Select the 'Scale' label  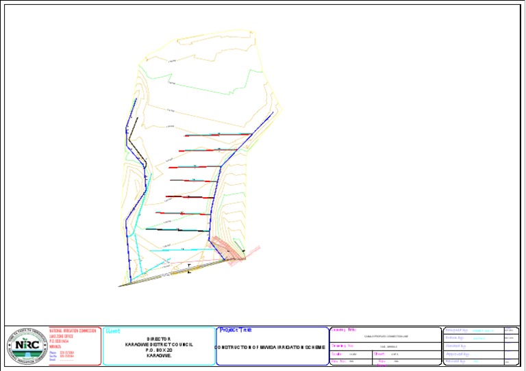(x=337, y=354)
